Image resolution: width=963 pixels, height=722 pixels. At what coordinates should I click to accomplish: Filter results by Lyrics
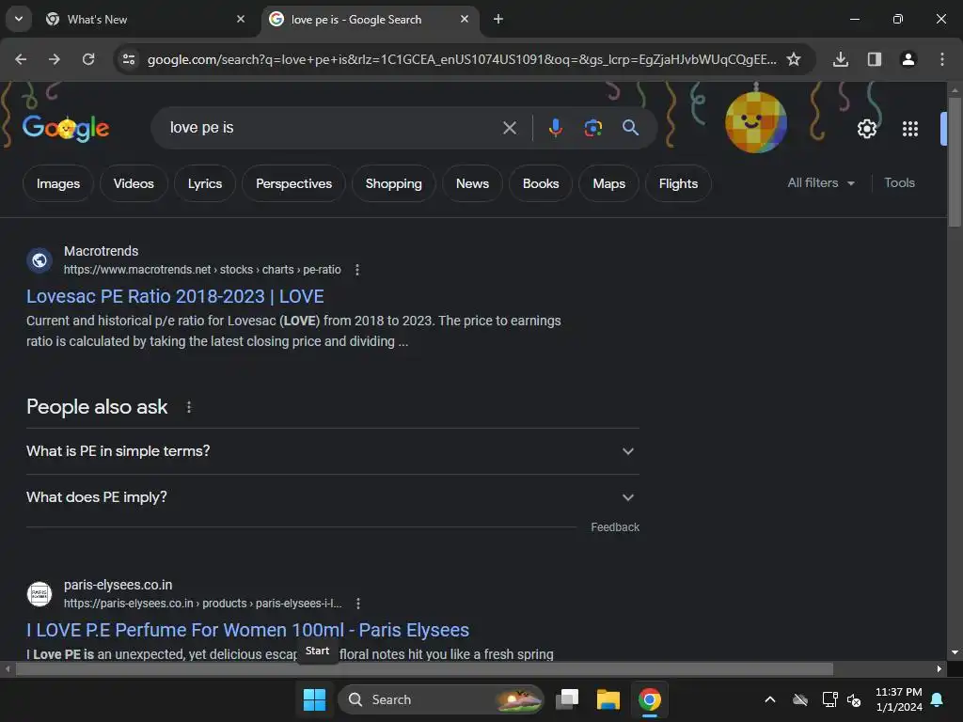[x=204, y=183]
